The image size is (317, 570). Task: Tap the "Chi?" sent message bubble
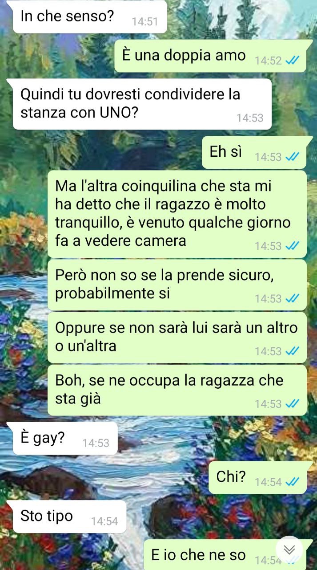(x=258, y=477)
